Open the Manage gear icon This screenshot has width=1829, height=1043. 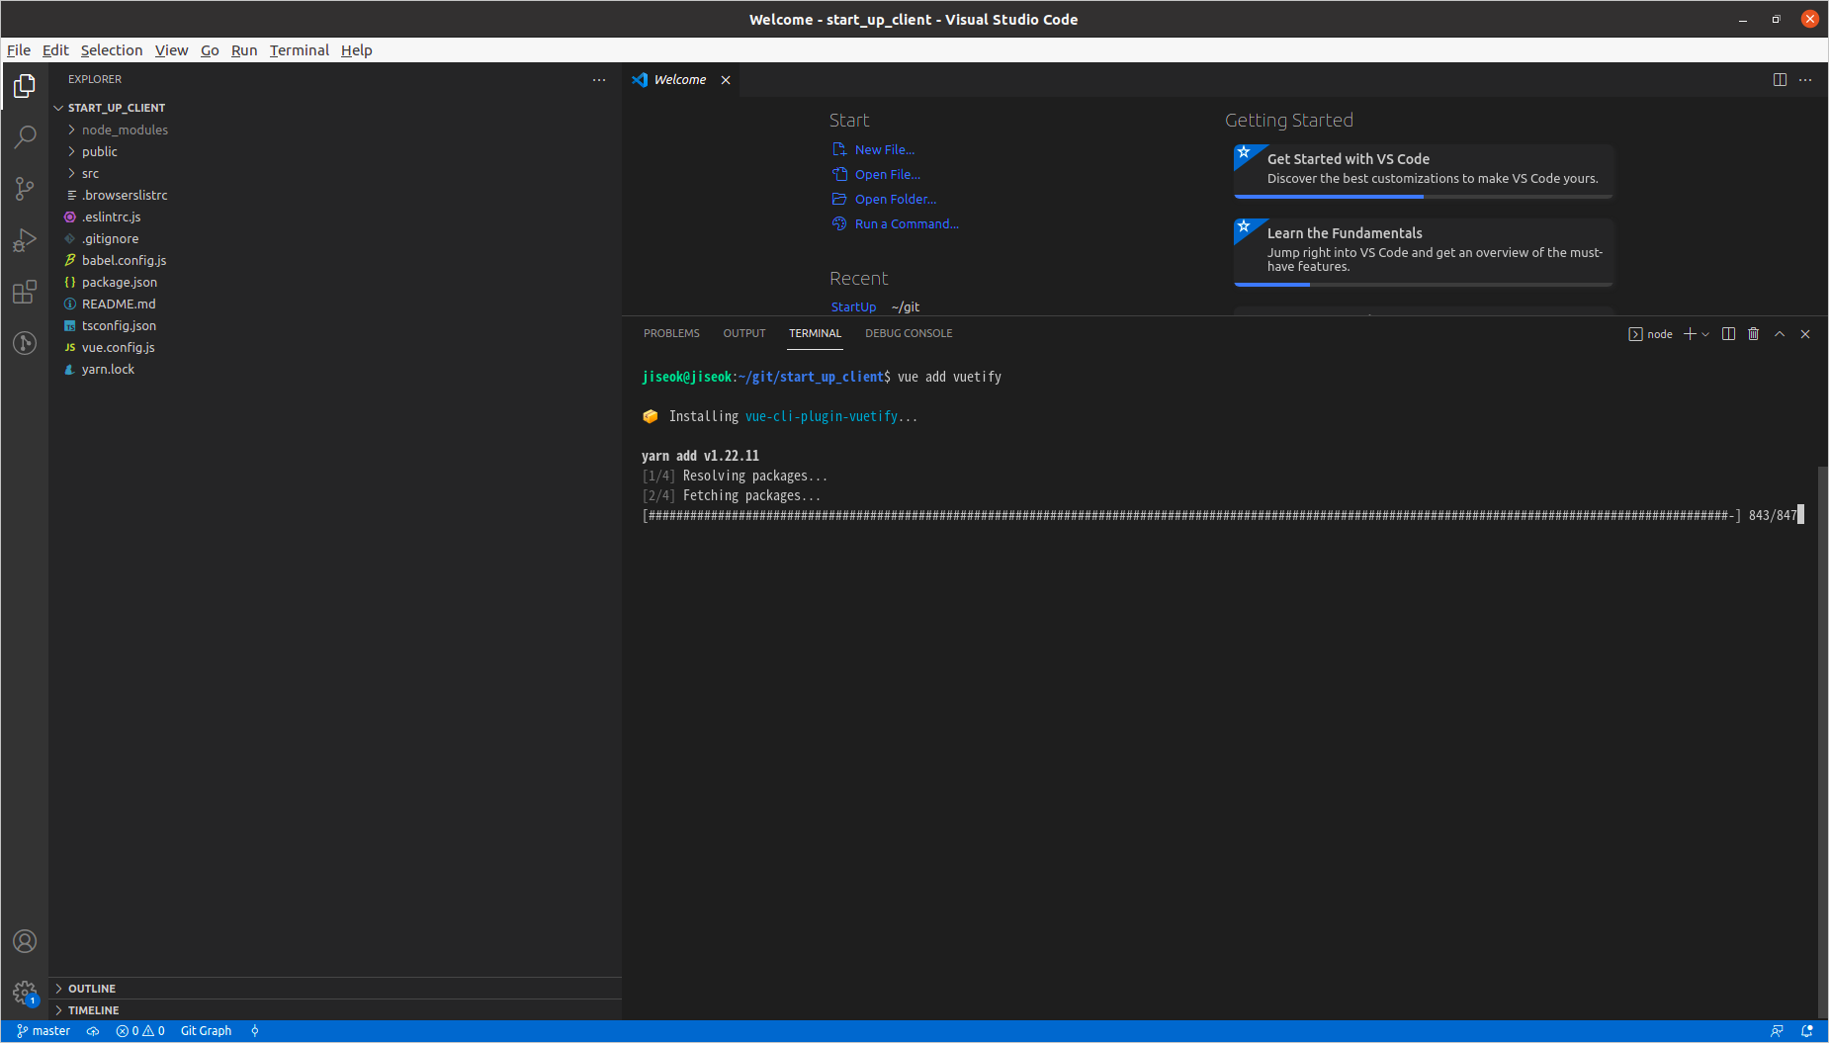(25, 993)
